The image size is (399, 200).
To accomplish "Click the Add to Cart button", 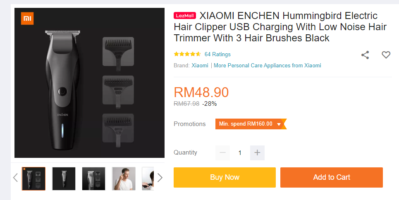I will coord(332,177).
